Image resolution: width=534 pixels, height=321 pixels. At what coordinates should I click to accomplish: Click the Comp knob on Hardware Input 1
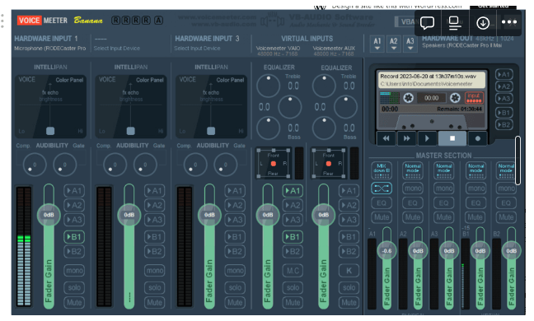coord(35,165)
